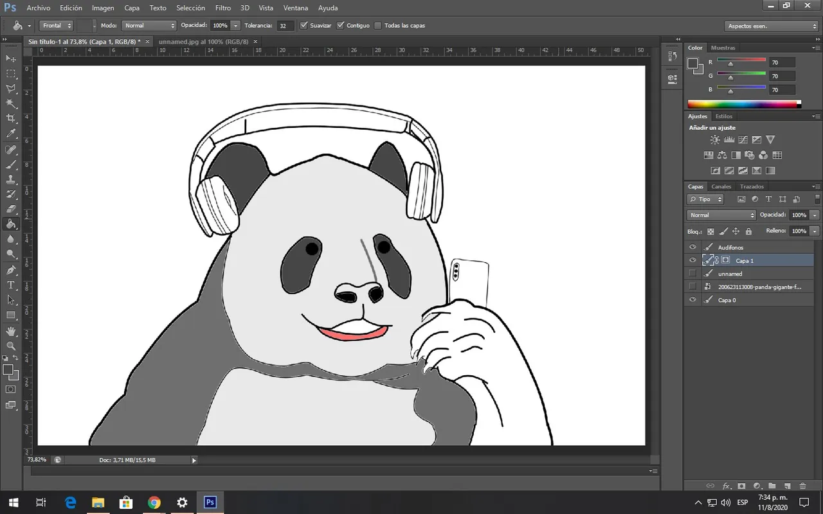Select the Pen tool
The image size is (823, 514).
point(11,270)
